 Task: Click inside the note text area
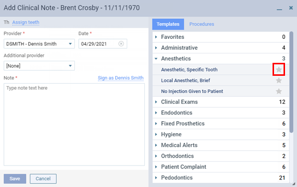[74, 125]
